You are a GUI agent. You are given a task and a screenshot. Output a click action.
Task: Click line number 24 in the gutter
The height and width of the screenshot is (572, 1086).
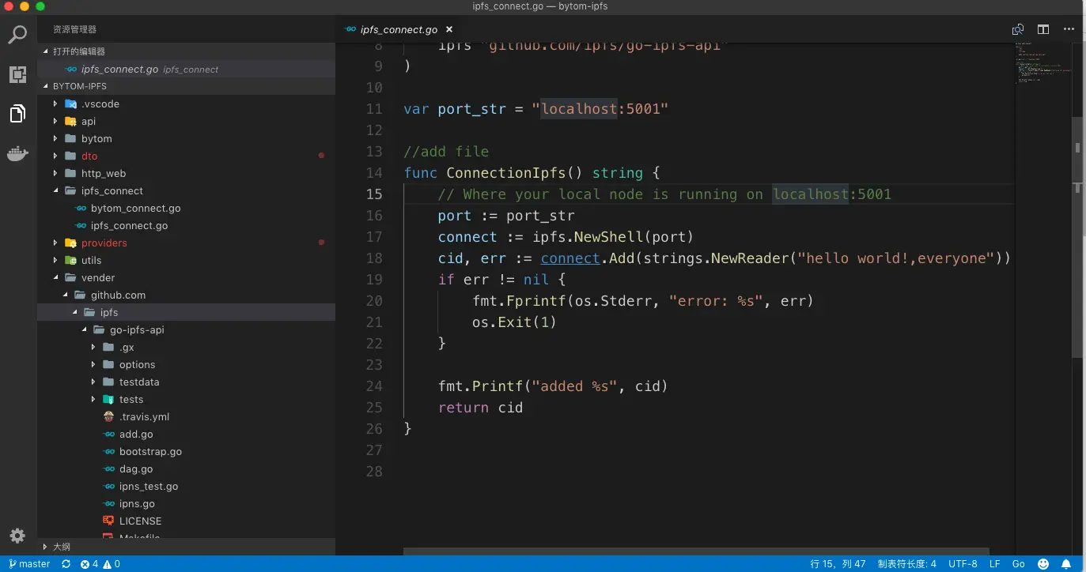click(x=374, y=386)
